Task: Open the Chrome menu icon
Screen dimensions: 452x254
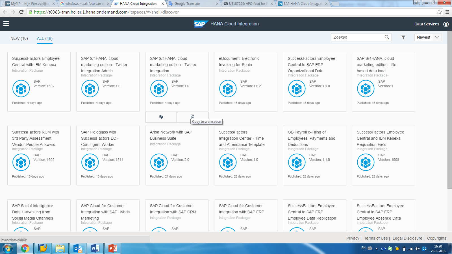Action: 447,12
